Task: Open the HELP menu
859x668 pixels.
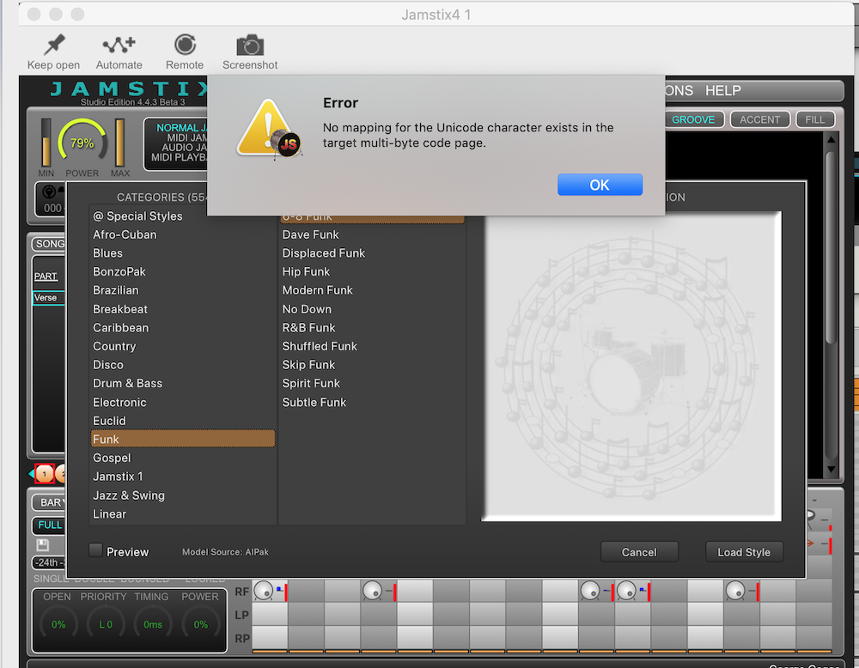Action: tap(722, 91)
